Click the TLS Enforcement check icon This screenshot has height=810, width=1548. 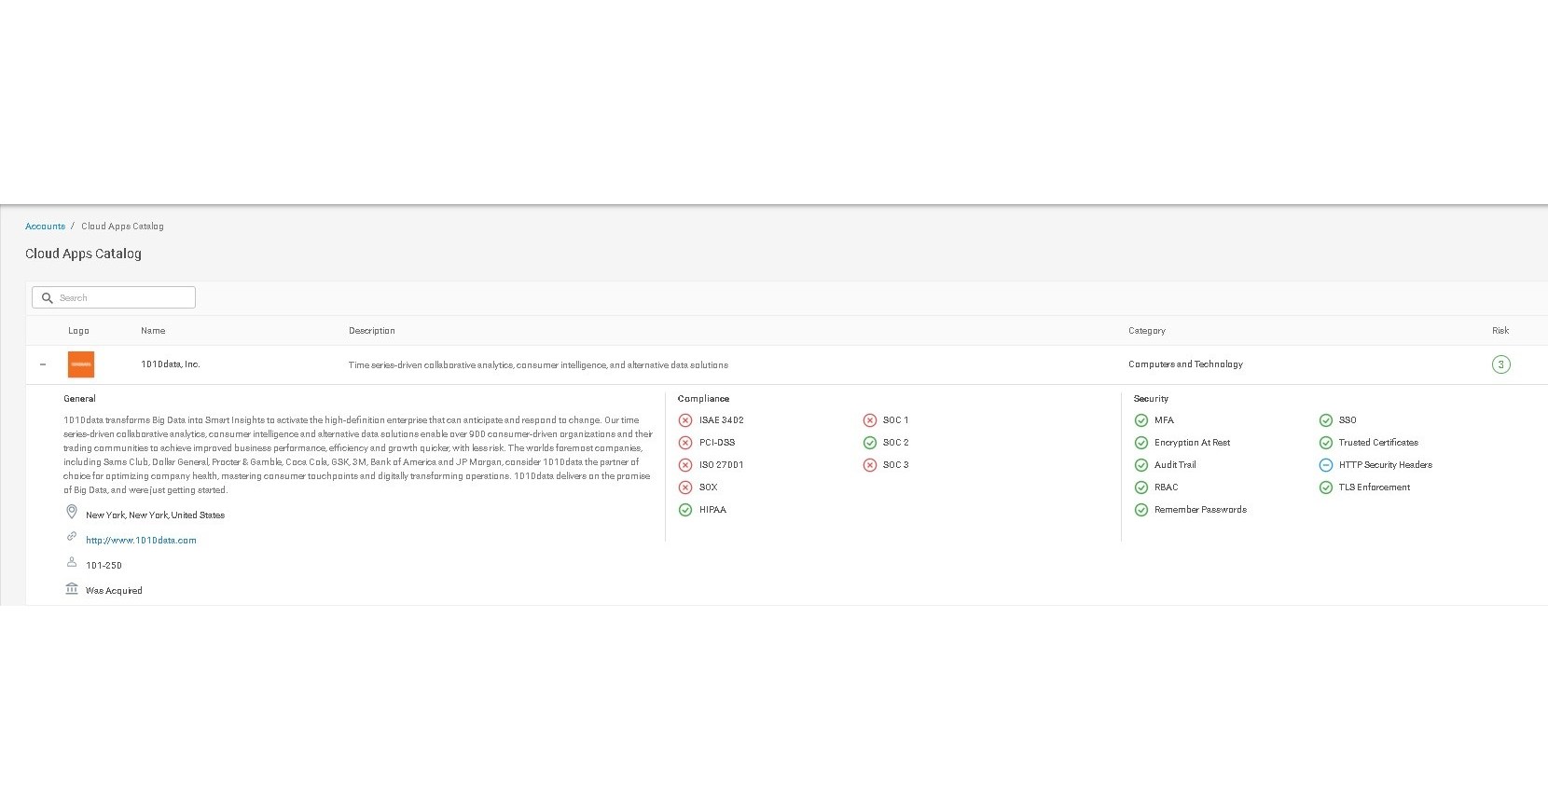[x=1325, y=487]
